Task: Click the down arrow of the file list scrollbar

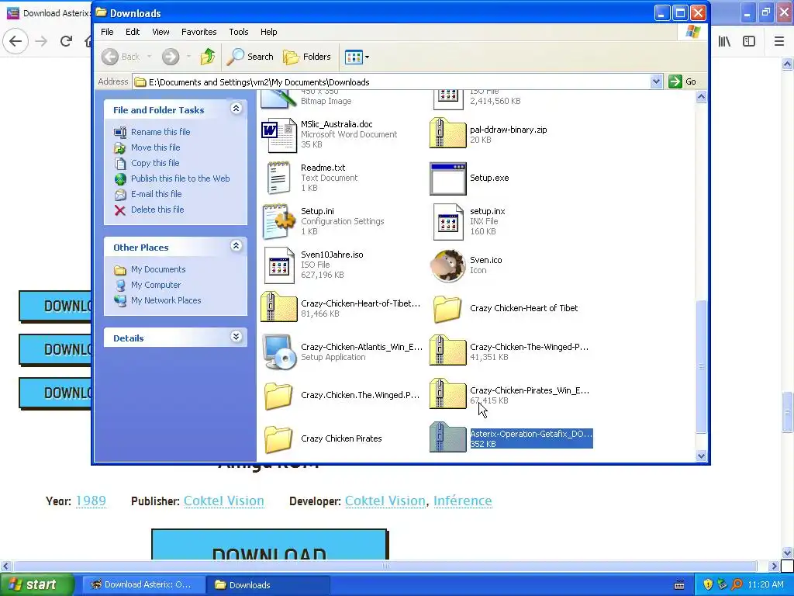Action: click(701, 456)
